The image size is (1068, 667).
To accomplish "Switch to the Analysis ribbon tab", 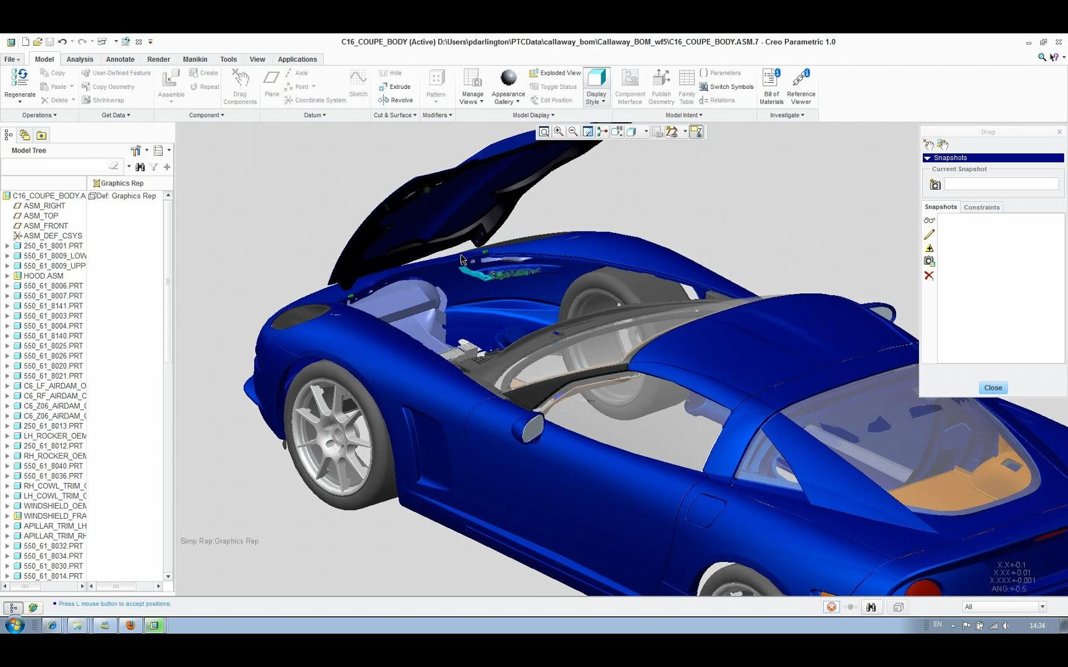I will pyautogui.click(x=80, y=59).
